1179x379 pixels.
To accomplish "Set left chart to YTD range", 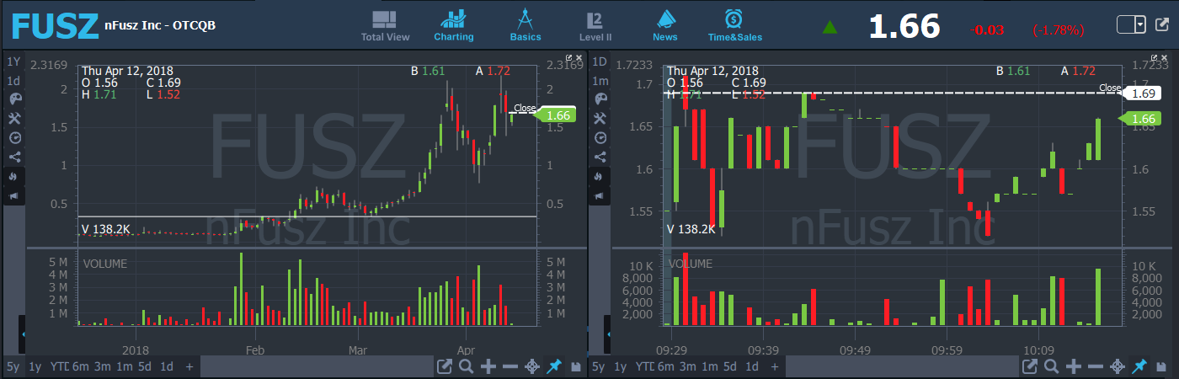I will (58, 366).
